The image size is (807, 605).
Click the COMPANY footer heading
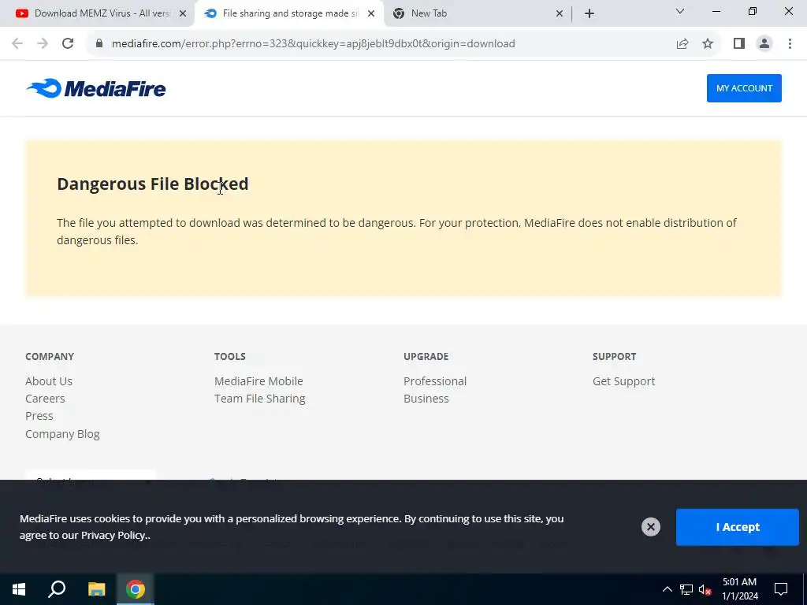tap(50, 357)
